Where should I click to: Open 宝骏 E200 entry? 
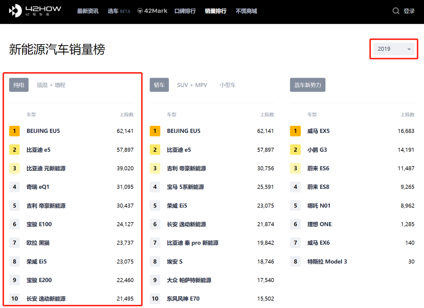pyautogui.click(x=39, y=280)
